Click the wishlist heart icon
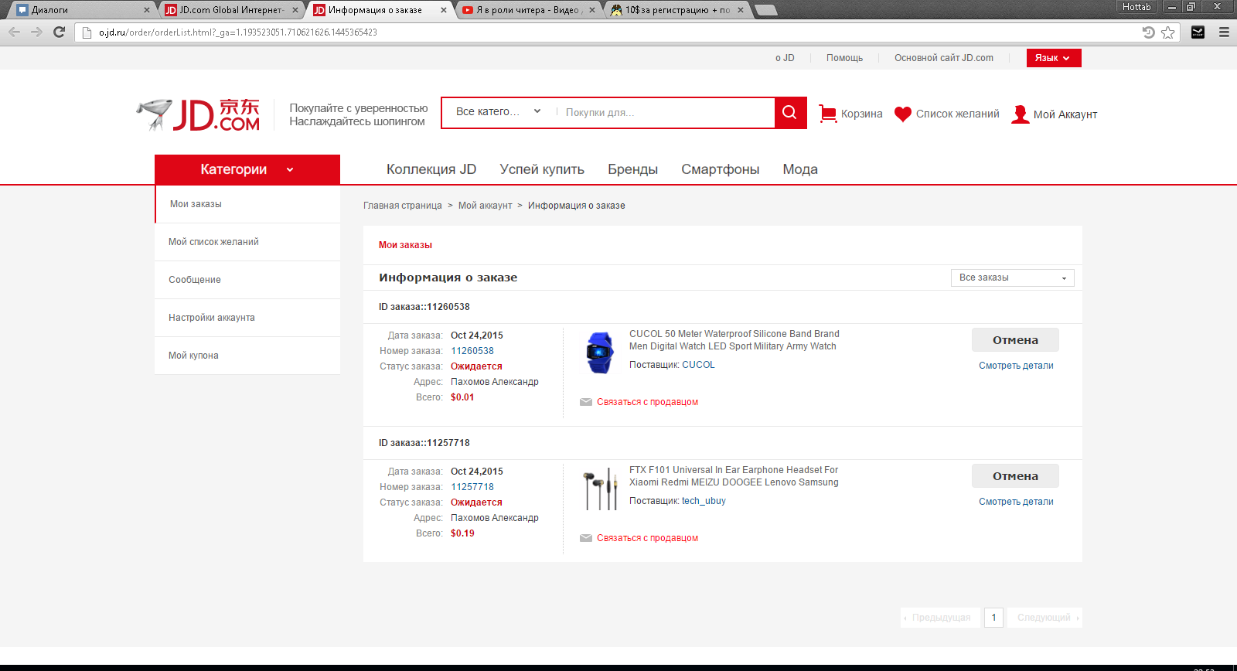1237x671 pixels. click(902, 114)
